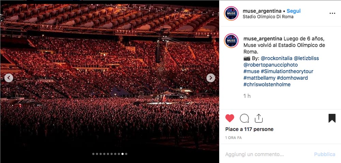Click the muse_argentina avatar beside the caption
This screenshot has width=341, height=163.
(x=231, y=40)
